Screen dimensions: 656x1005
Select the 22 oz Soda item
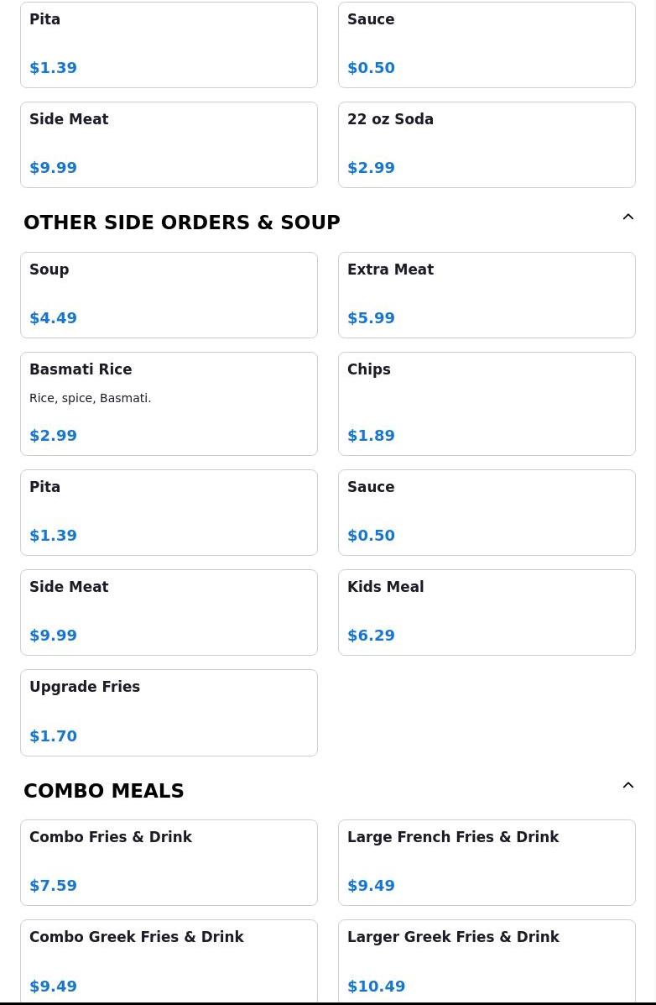click(x=487, y=145)
